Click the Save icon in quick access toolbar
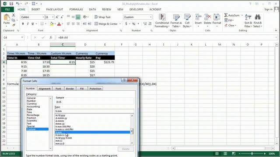The width and height of the screenshot is (280, 157). (11, 3)
